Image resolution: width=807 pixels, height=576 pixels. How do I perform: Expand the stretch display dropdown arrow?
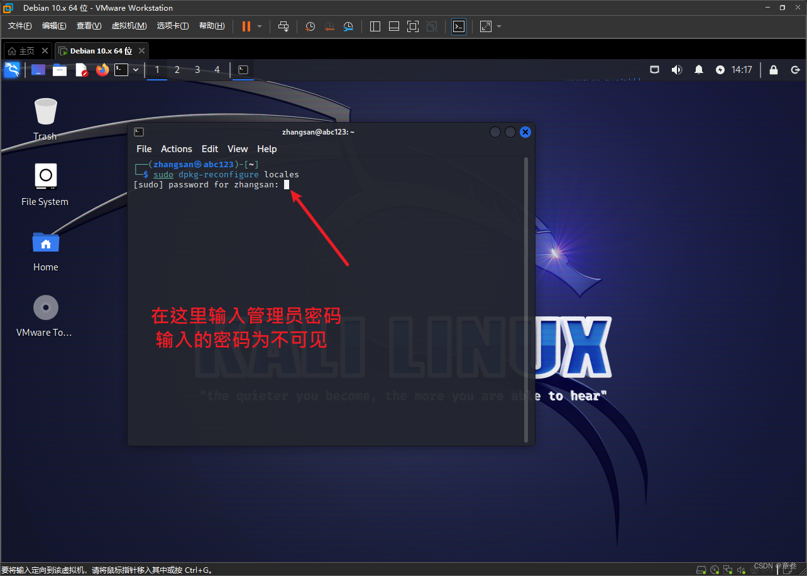click(x=499, y=26)
